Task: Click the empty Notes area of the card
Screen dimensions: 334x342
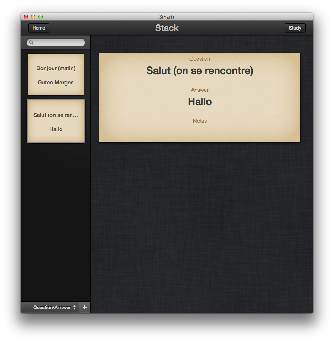Action: (x=200, y=133)
